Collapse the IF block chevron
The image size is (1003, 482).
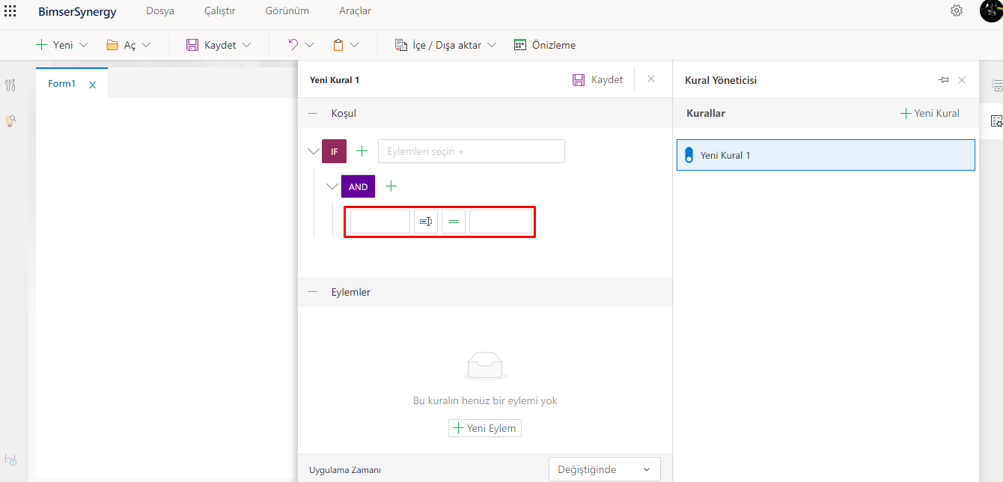tap(314, 151)
